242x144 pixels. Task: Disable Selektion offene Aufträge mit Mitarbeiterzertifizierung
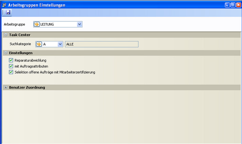[x=11, y=72]
